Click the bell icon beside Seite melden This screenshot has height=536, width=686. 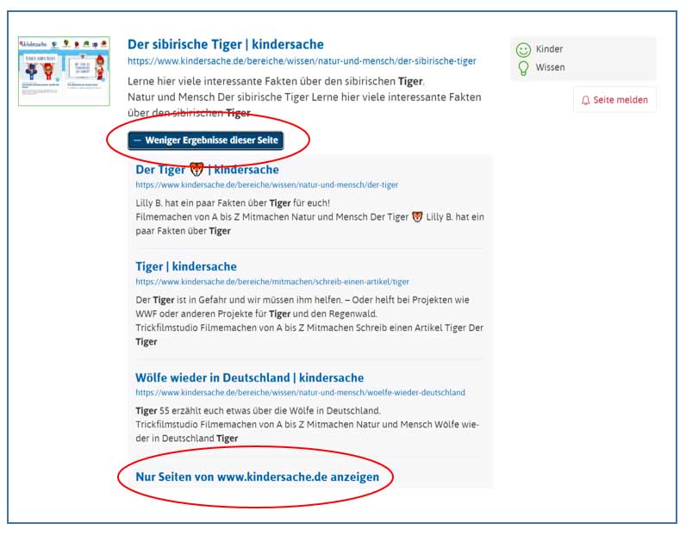coord(586,100)
